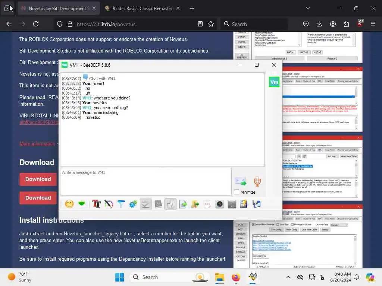Open the chat font selector (red T icon)
This screenshot has height=286, width=382.
[97, 204]
